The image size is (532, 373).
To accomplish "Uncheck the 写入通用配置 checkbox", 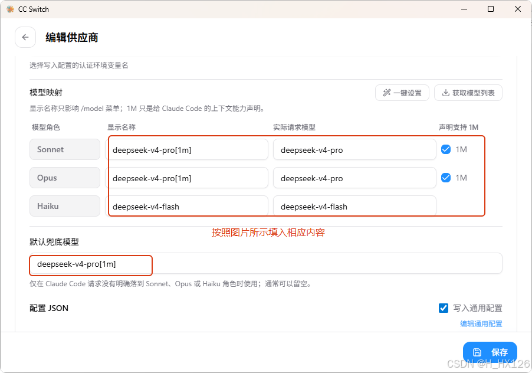I will pos(444,308).
